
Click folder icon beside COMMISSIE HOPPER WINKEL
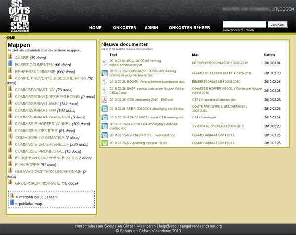(10, 122)
